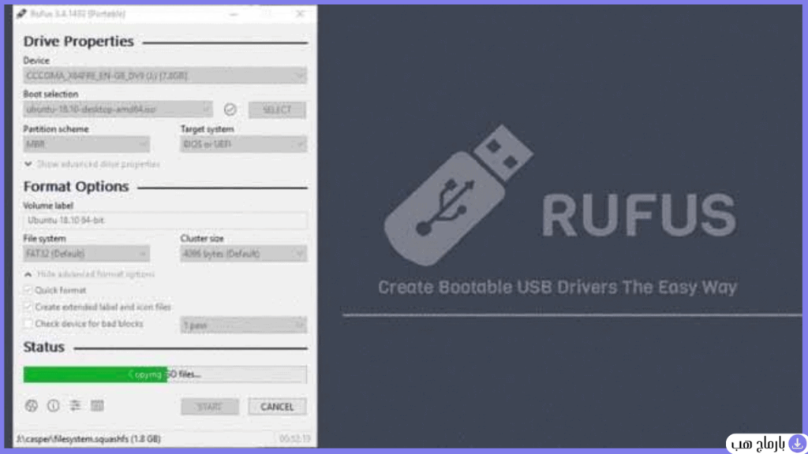The width and height of the screenshot is (808, 454).
Task: Open the Target system dropdown
Action: coord(244,144)
